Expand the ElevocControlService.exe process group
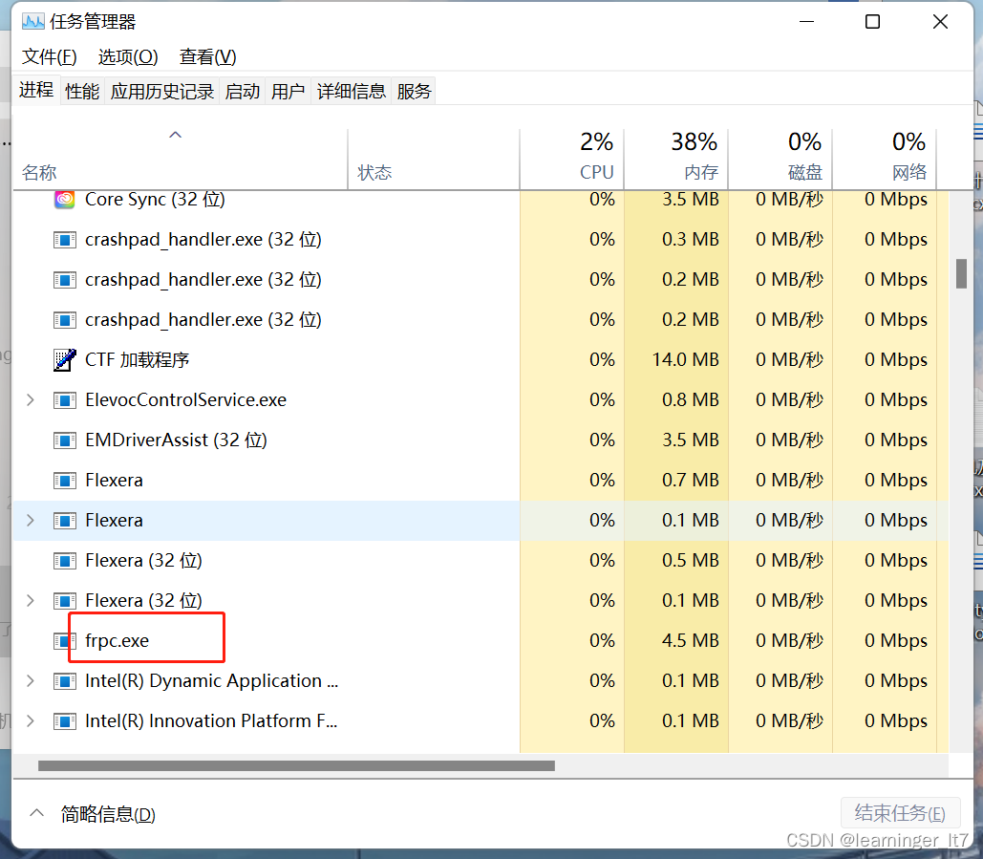Viewport: 983px width, 859px height. point(31,400)
